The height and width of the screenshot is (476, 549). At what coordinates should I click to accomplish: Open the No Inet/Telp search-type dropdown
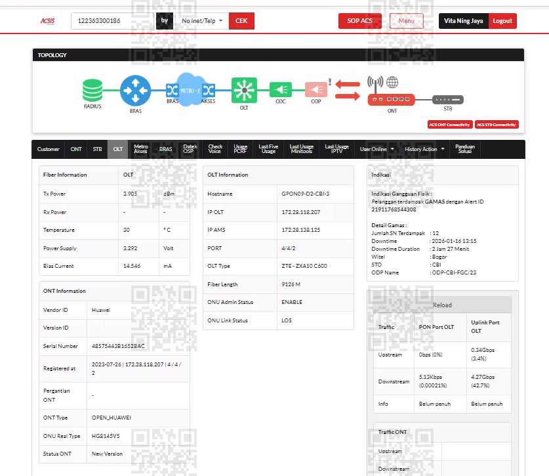[202, 21]
